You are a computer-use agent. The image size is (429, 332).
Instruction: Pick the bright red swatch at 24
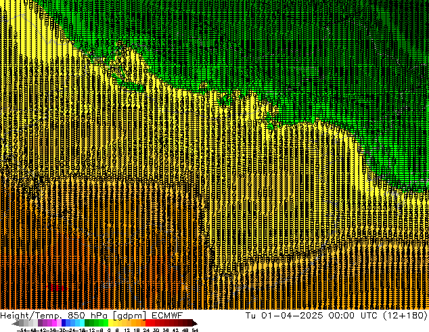148,323
